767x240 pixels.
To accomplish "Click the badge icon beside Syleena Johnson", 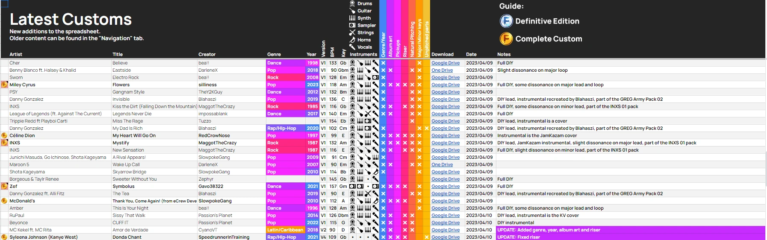I will (4, 237).
